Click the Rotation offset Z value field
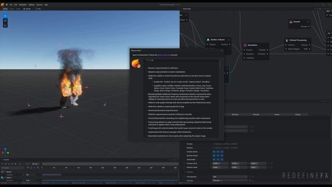The image size is (332, 187). (x=258, y=167)
